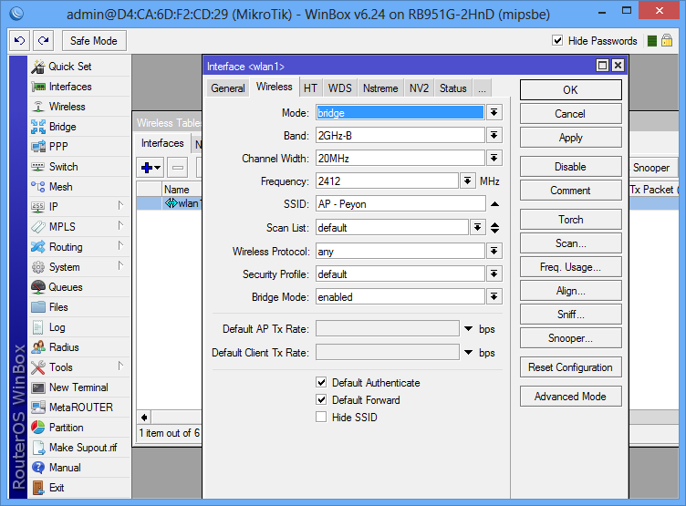Click the MikroTik logo in the title bar

(x=16, y=14)
